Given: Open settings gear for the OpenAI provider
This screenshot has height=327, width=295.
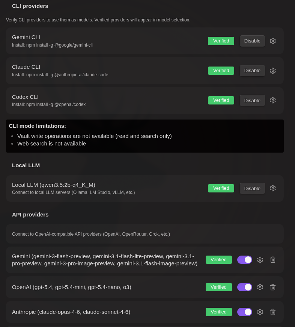Looking at the screenshot, I should 260,287.
